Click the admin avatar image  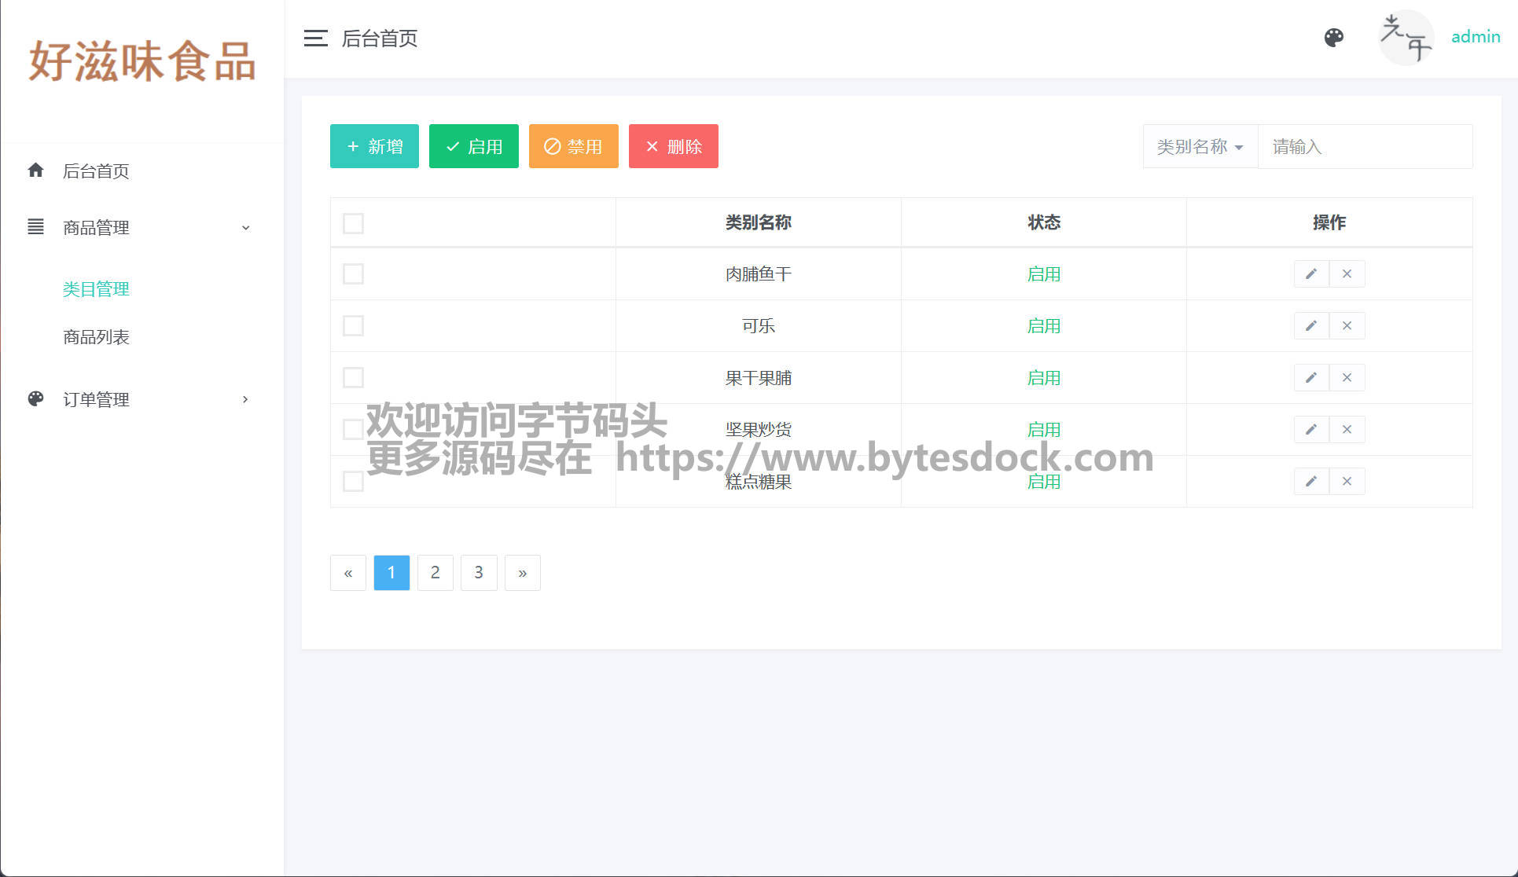click(x=1406, y=38)
